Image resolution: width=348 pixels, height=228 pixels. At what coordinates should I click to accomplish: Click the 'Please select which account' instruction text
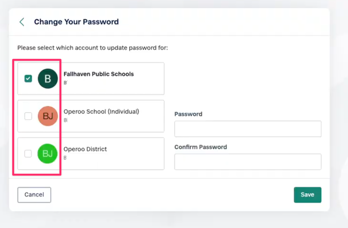pyautogui.click(x=93, y=48)
